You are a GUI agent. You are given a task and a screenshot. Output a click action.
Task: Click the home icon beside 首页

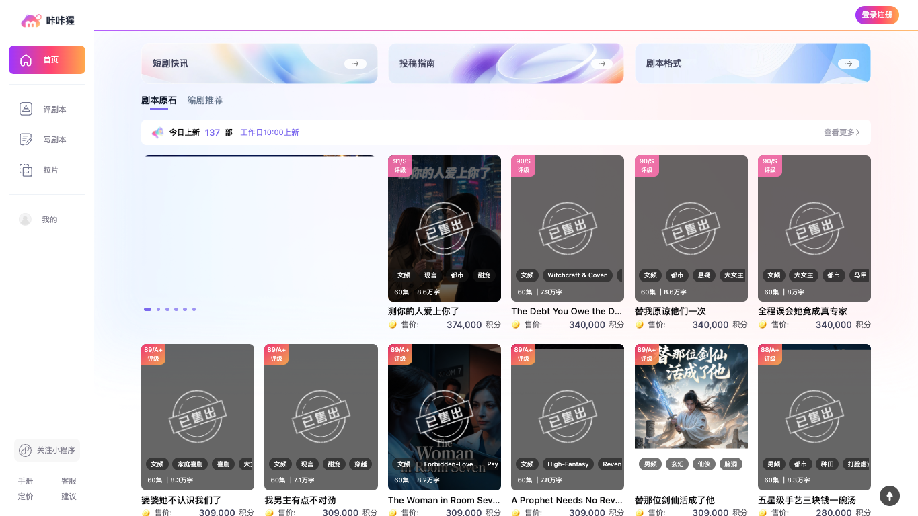pyautogui.click(x=26, y=60)
